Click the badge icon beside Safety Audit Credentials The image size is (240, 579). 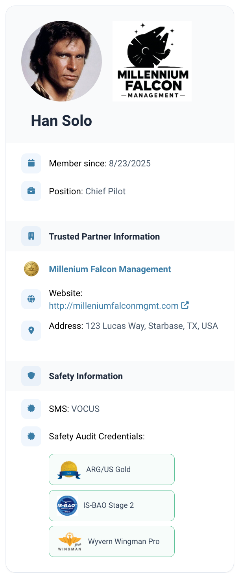(x=31, y=436)
